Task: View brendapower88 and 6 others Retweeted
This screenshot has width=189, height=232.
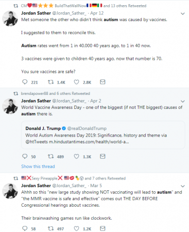Action: tap(56, 93)
